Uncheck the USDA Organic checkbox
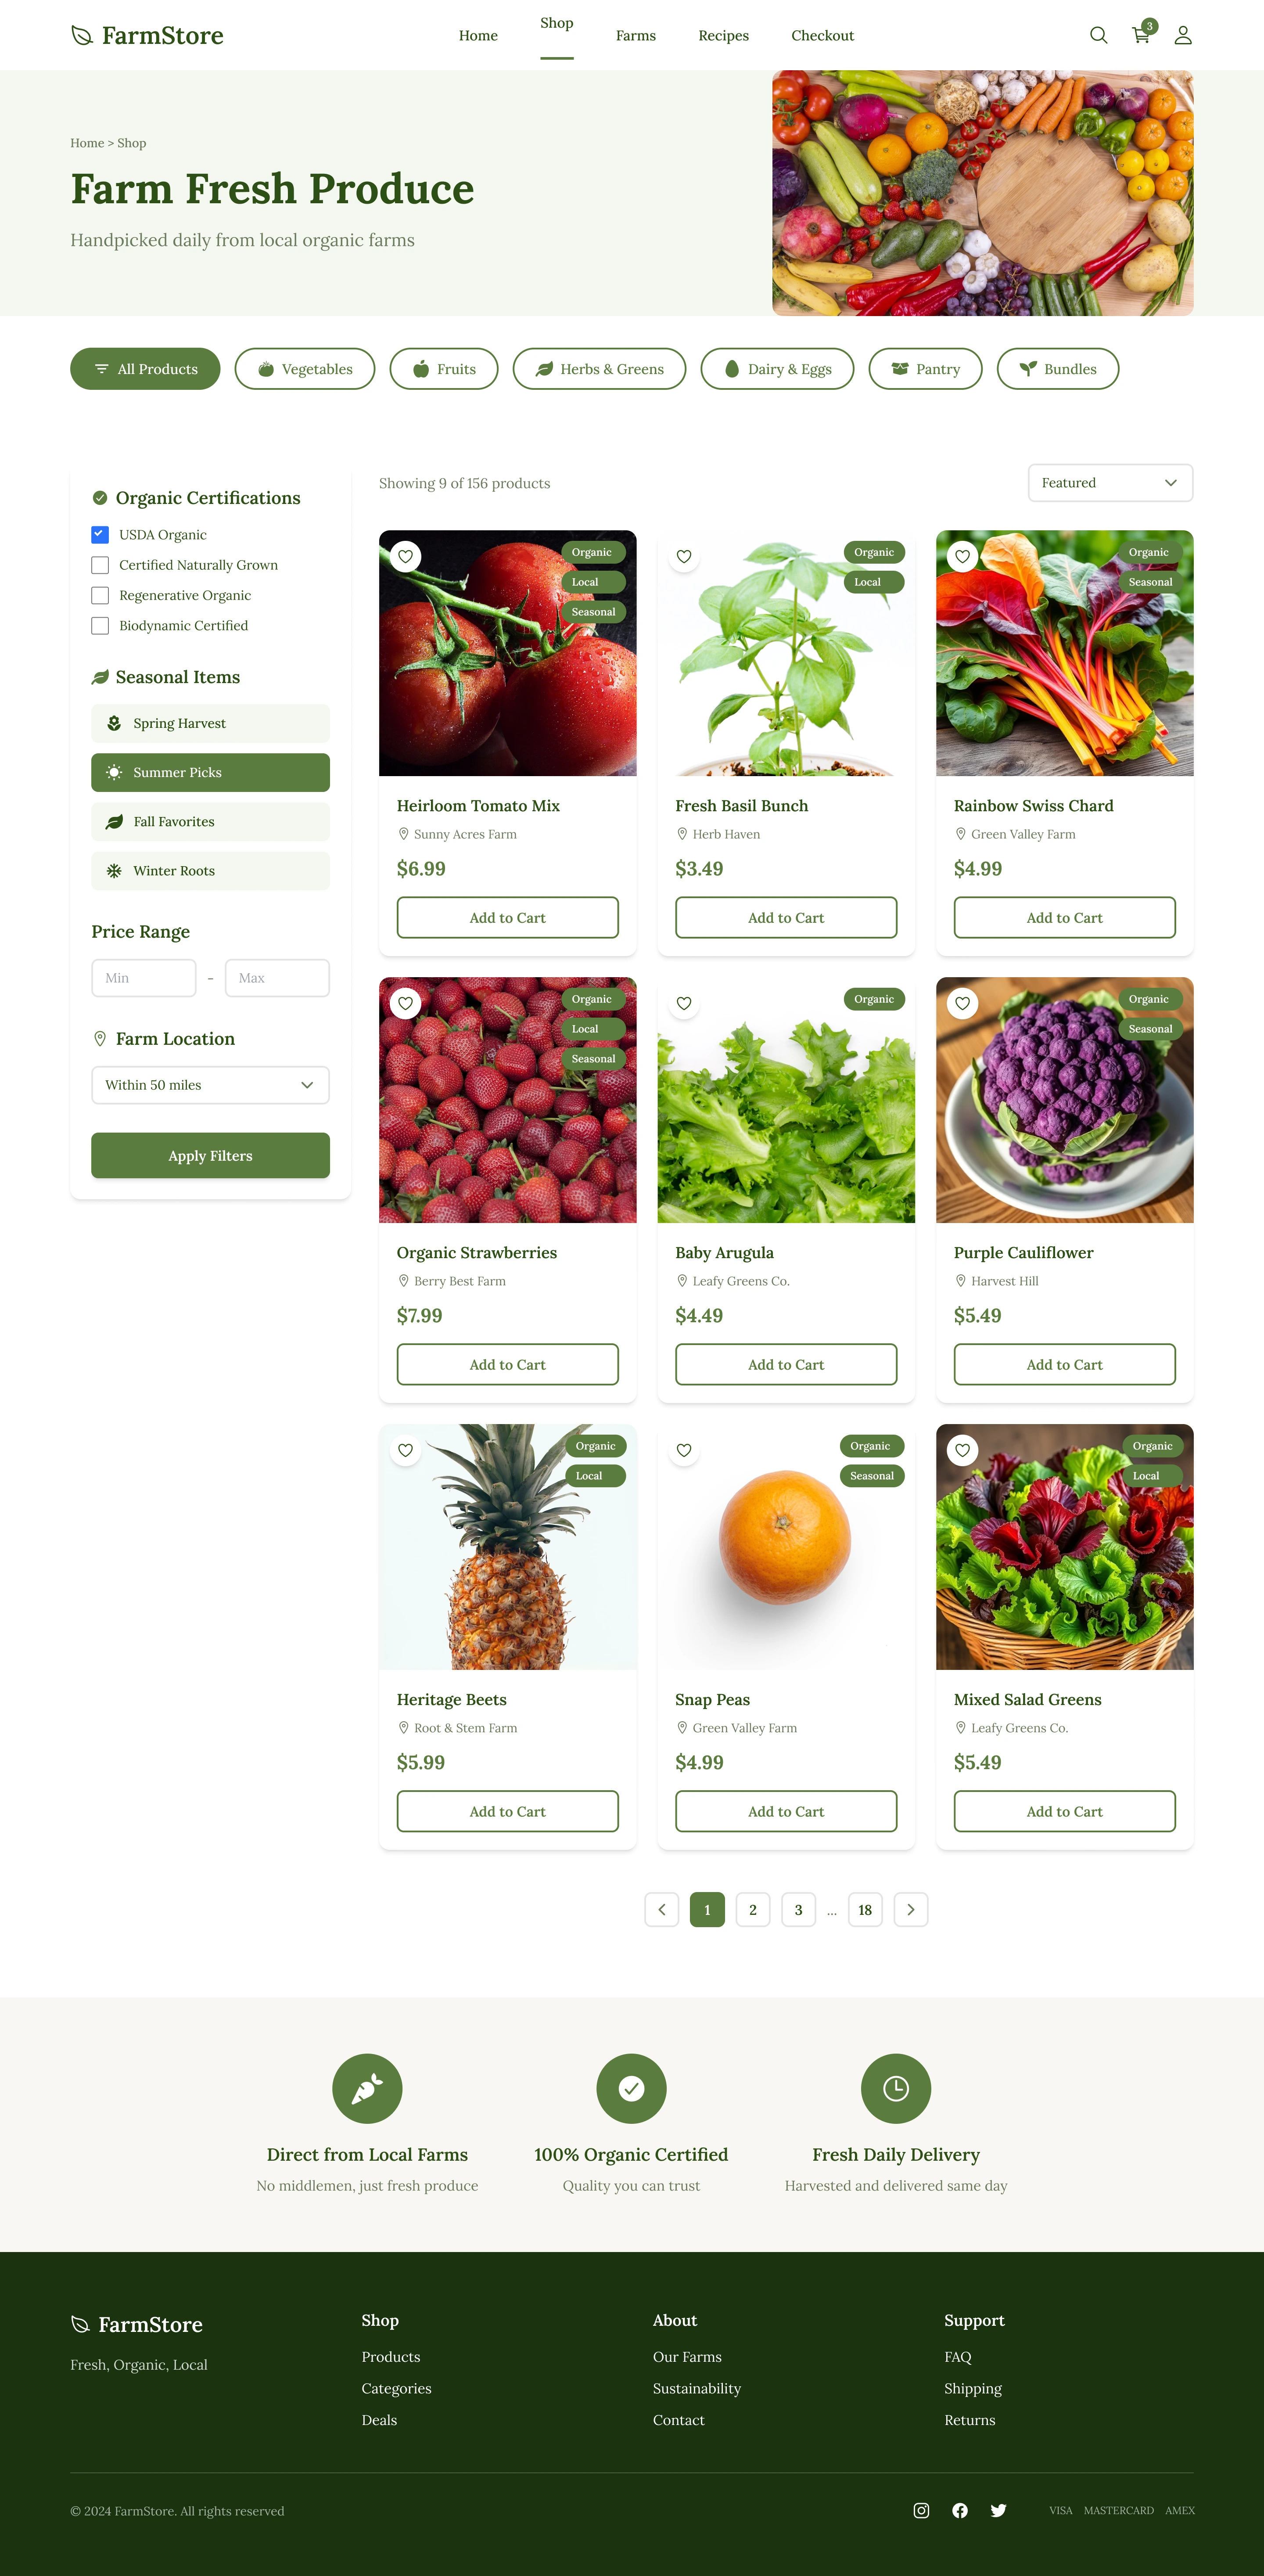 point(100,534)
